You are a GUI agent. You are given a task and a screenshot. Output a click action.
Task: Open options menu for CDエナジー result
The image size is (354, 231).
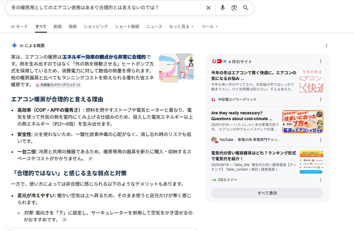tap(321, 180)
